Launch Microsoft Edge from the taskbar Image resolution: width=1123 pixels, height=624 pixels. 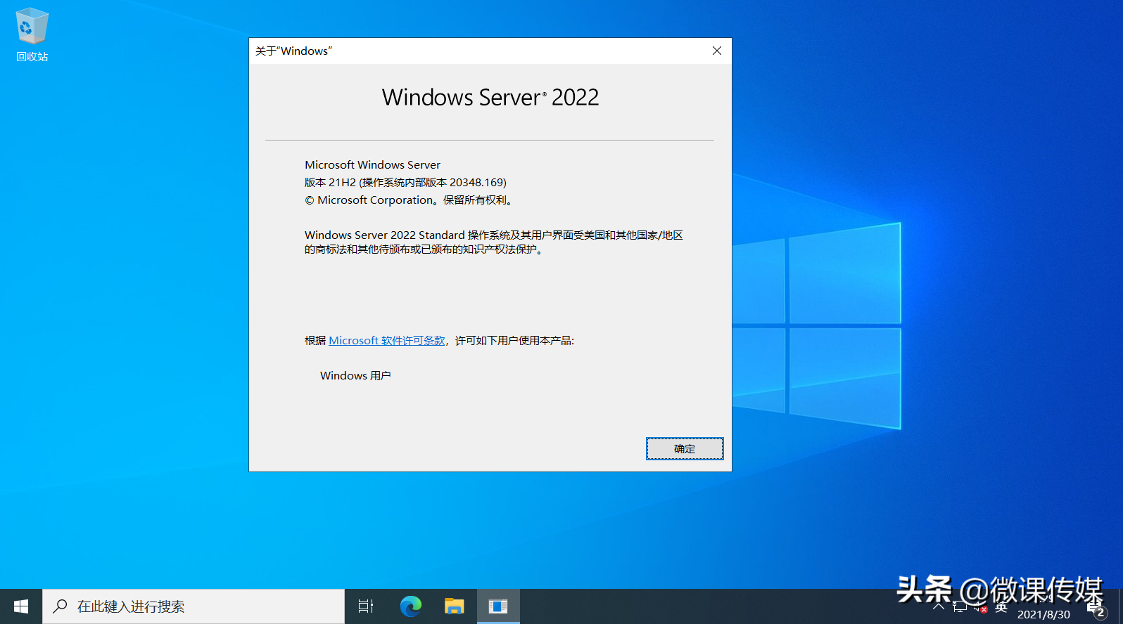[410, 606]
